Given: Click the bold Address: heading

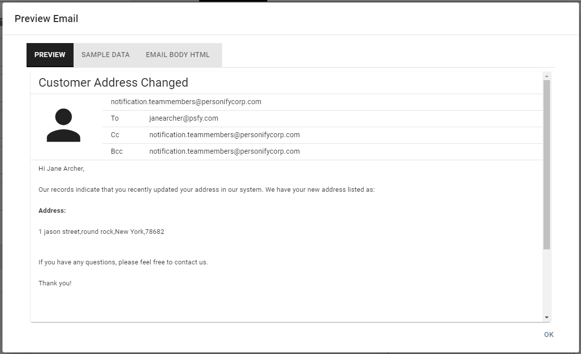Looking at the screenshot, I should (52, 210).
